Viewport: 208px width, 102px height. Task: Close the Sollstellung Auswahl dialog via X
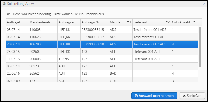coord(204,4)
